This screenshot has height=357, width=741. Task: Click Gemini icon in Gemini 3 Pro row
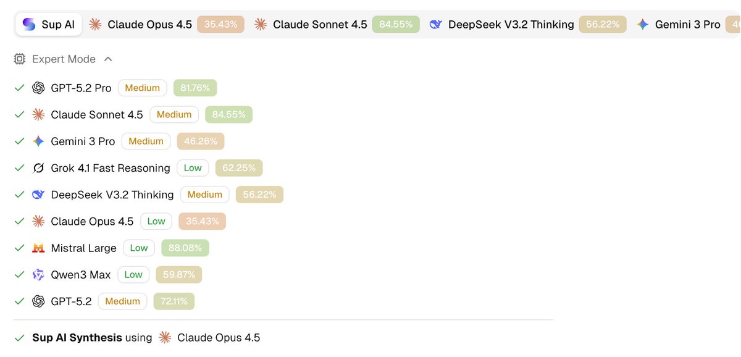[x=38, y=141]
